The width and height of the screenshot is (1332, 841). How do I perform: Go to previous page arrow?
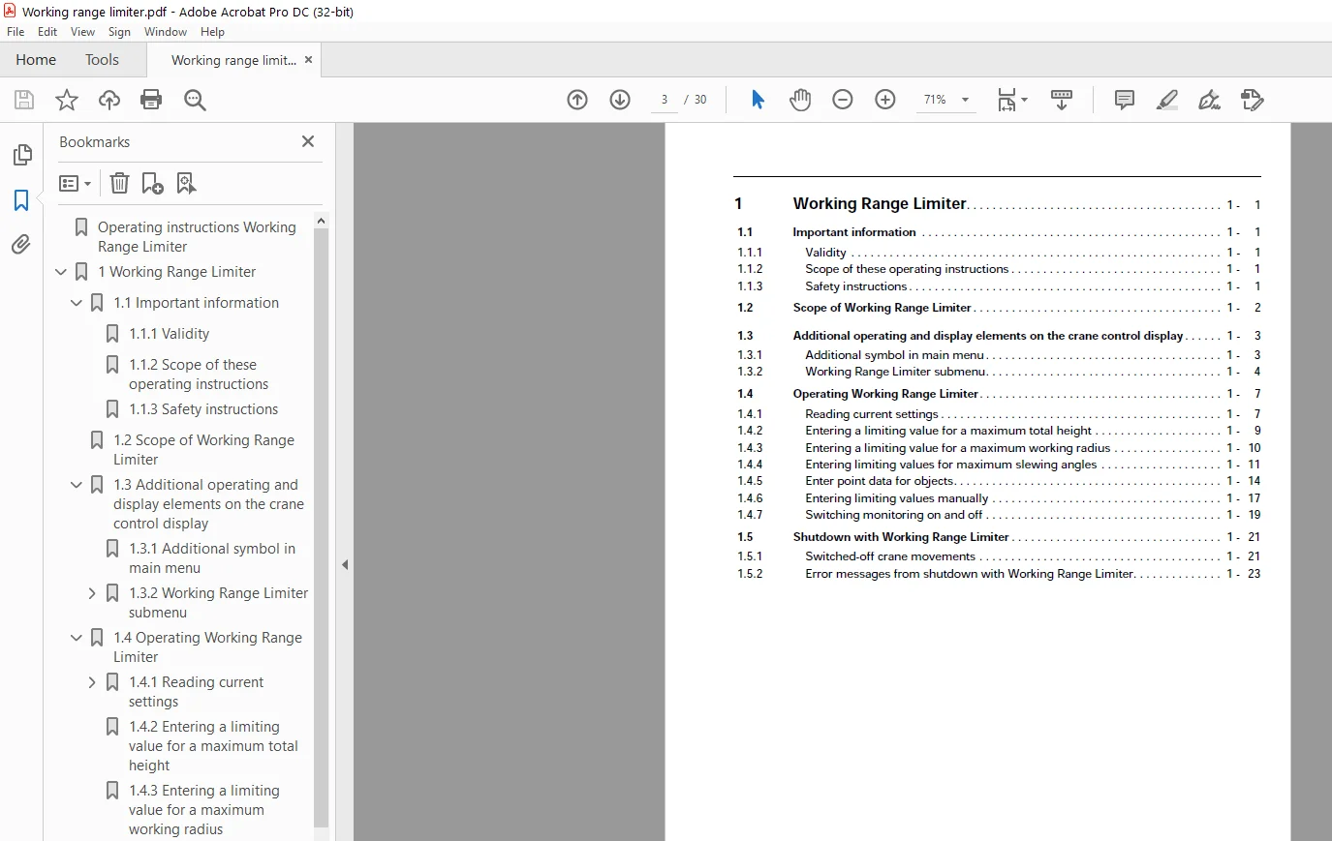(577, 100)
